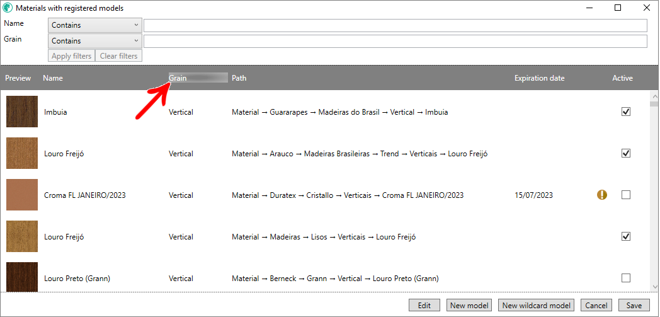Click the Berneck Grann path text
This screenshot has height=317, width=660.
pos(335,279)
